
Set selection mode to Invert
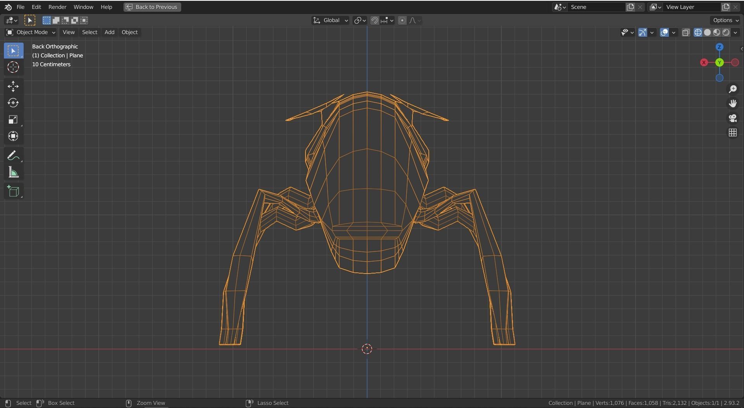(x=75, y=20)
